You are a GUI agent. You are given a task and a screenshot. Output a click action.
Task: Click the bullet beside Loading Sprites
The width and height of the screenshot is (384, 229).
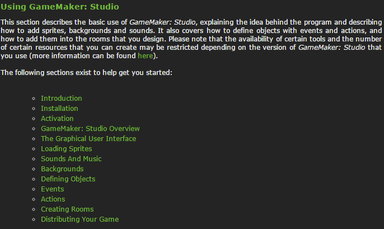(34, 149)
